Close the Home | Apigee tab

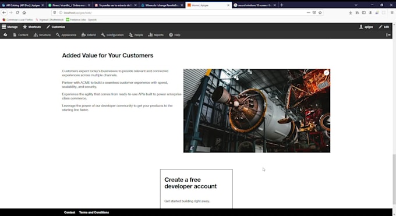pos(228,5)
